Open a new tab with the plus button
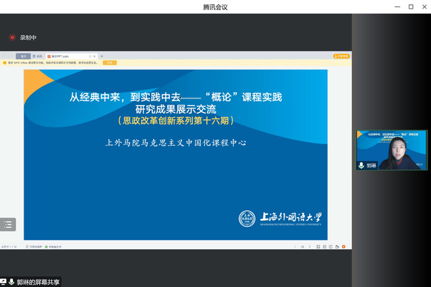Viewport: 431px width, 287px height. pyautogui.click(x=102, y=56)
